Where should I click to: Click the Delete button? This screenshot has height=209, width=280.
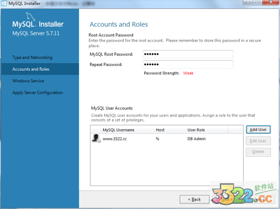(258, 152)
